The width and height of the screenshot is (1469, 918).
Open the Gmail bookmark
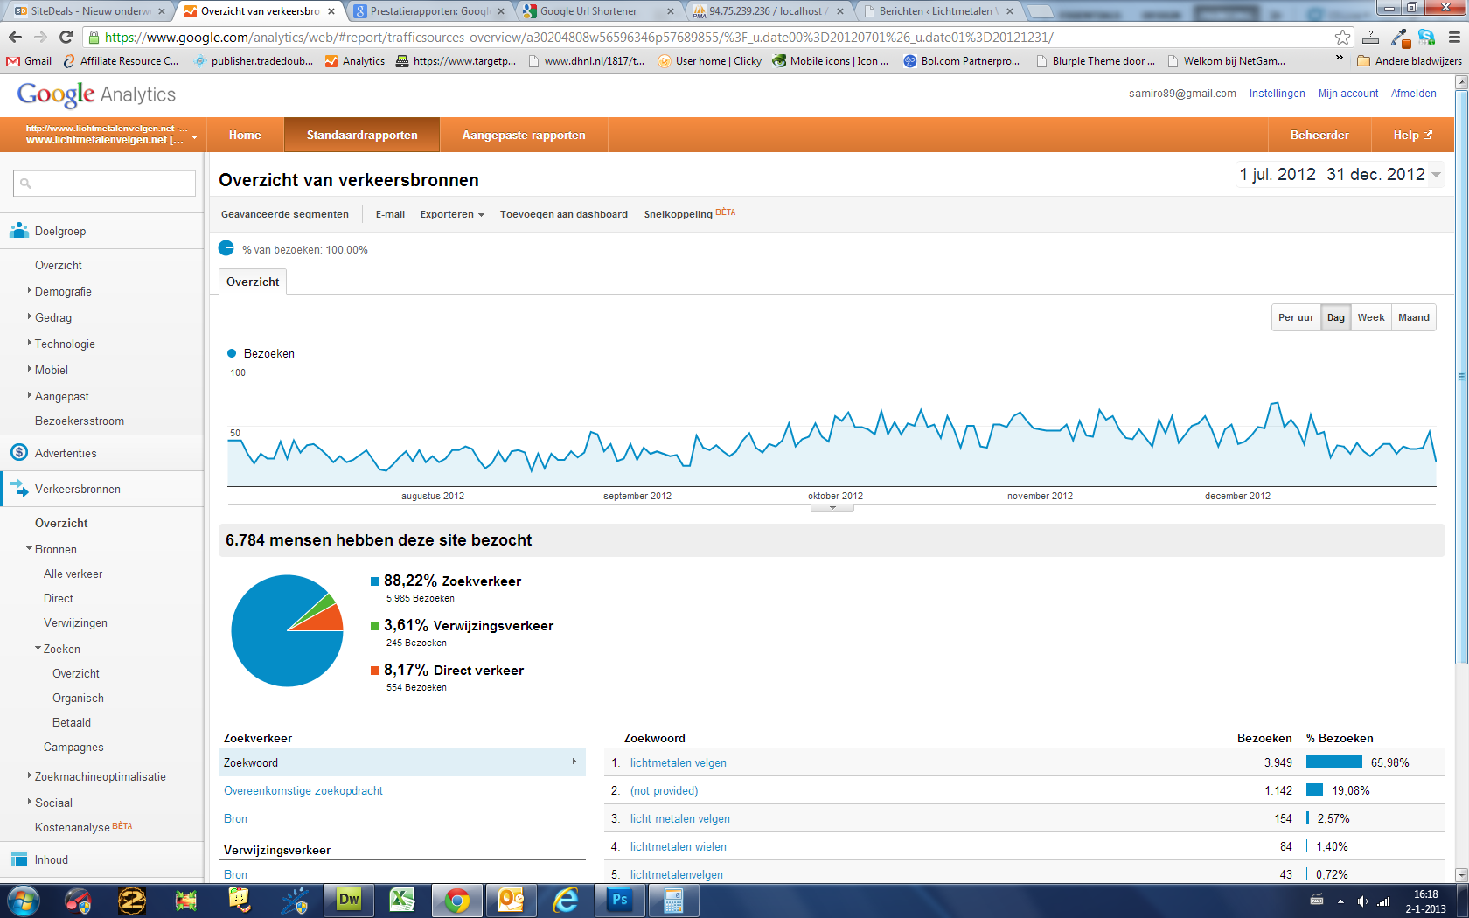(29, 61)
